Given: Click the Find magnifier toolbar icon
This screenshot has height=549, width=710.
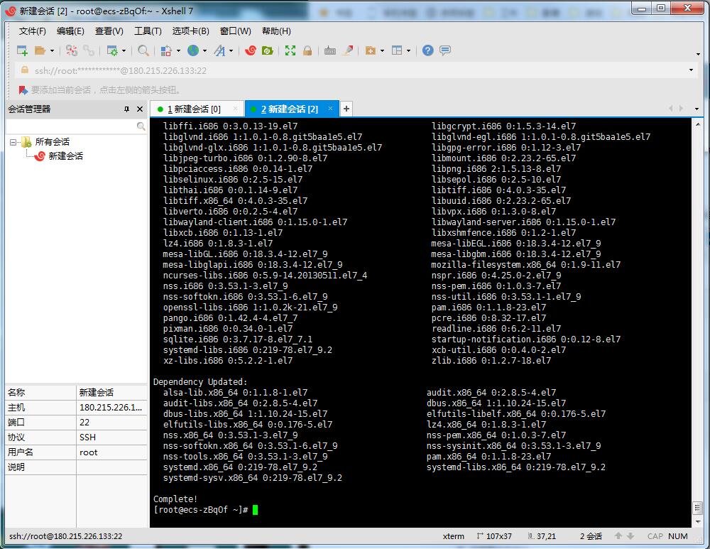Looking at the screenshot, I should (143, 50).
